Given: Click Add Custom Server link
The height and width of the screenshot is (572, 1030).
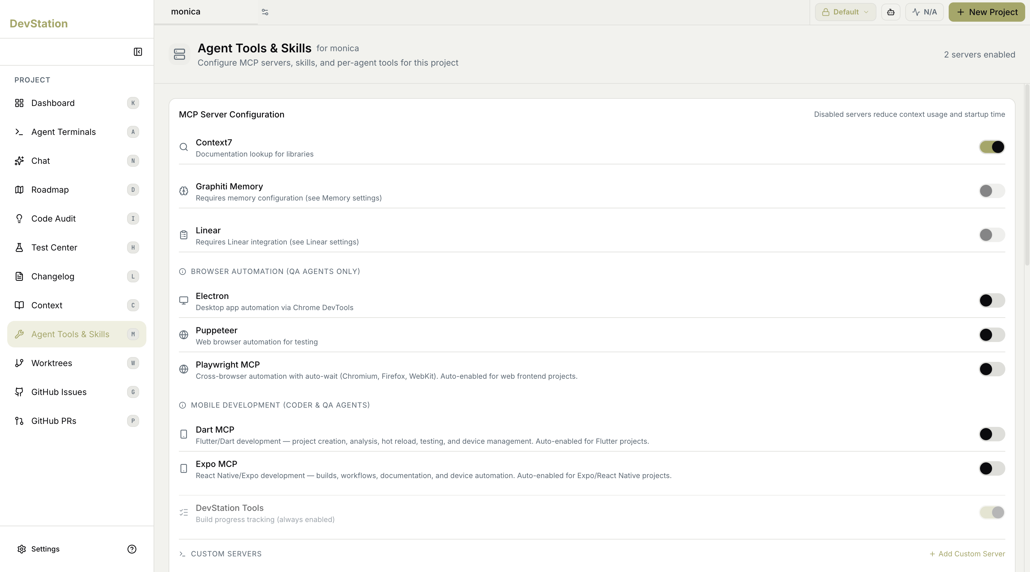Looking at the screenshot, I should [967, 554].
